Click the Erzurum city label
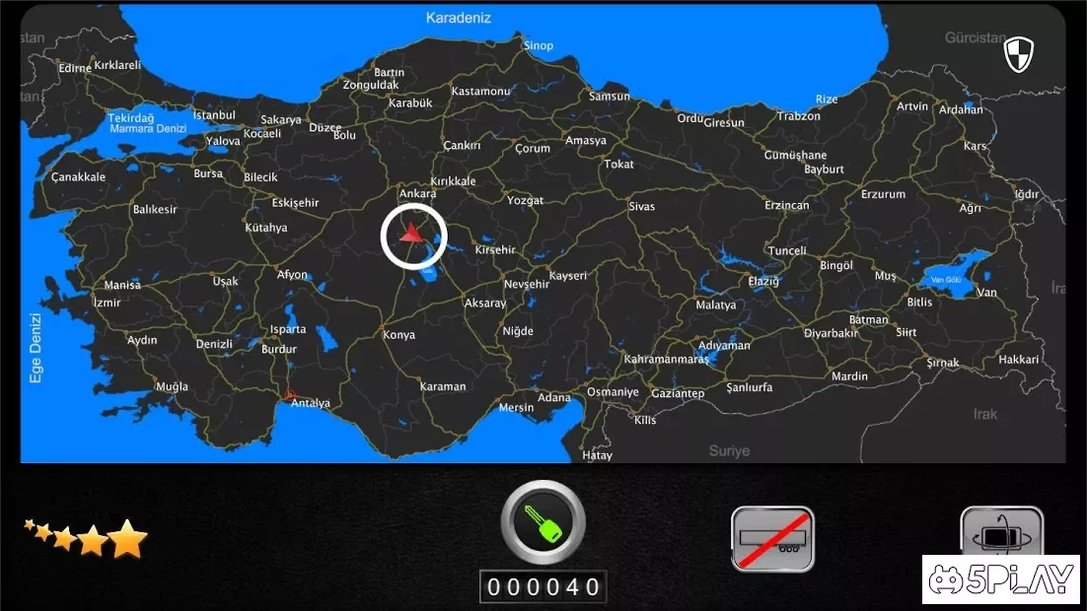 (883, 194)
